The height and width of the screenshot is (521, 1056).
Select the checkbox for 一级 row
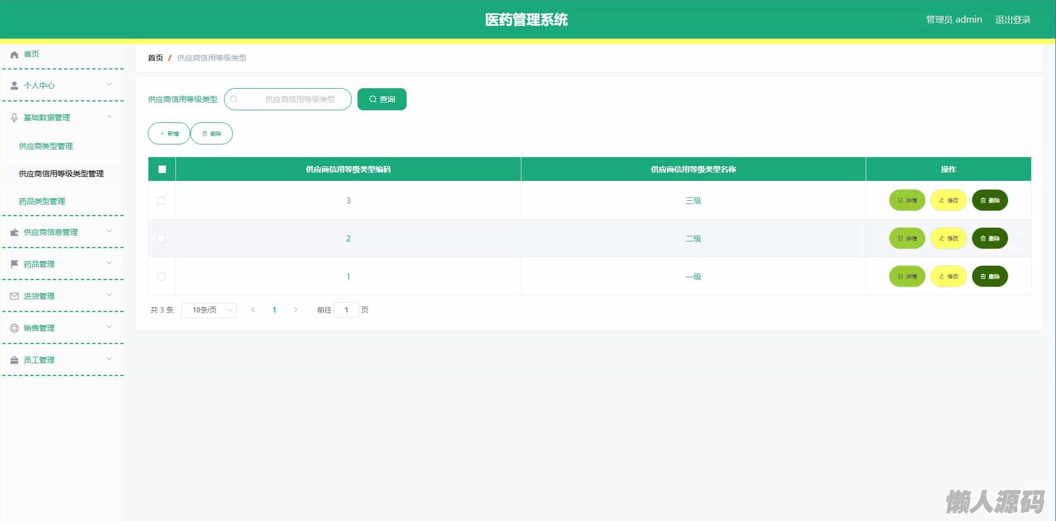point(161,277)
